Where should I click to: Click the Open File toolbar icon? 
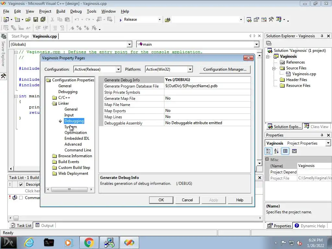pyautogui.click(x=28, y=19)
